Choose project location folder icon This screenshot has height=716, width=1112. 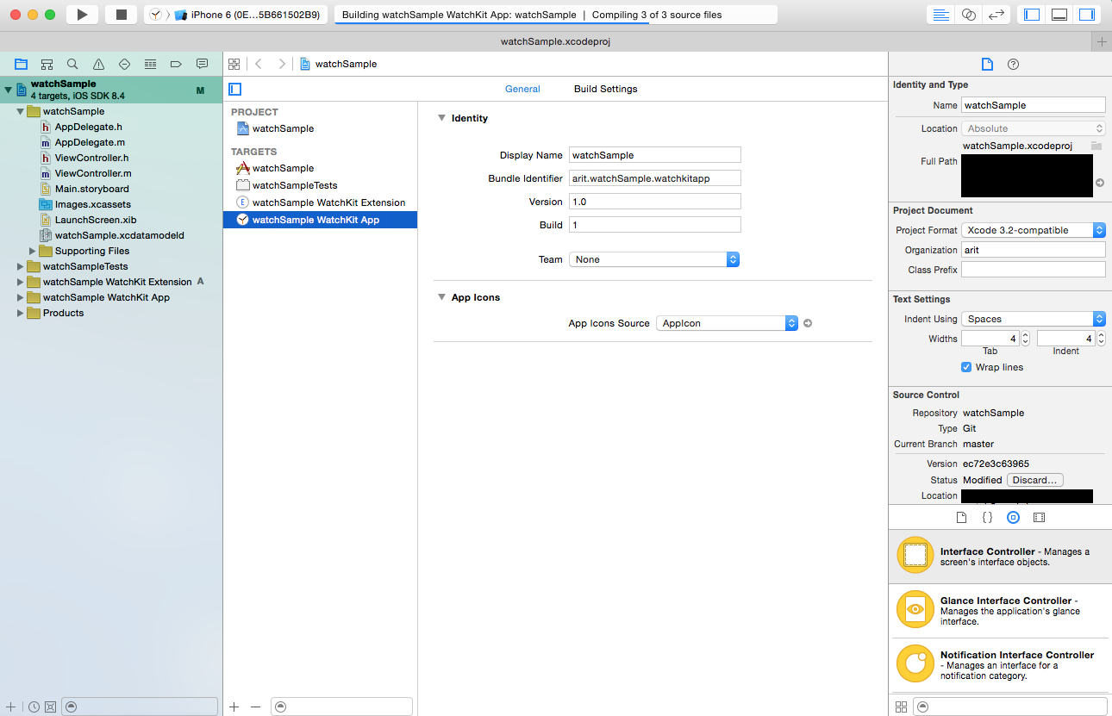point(1096,146)
